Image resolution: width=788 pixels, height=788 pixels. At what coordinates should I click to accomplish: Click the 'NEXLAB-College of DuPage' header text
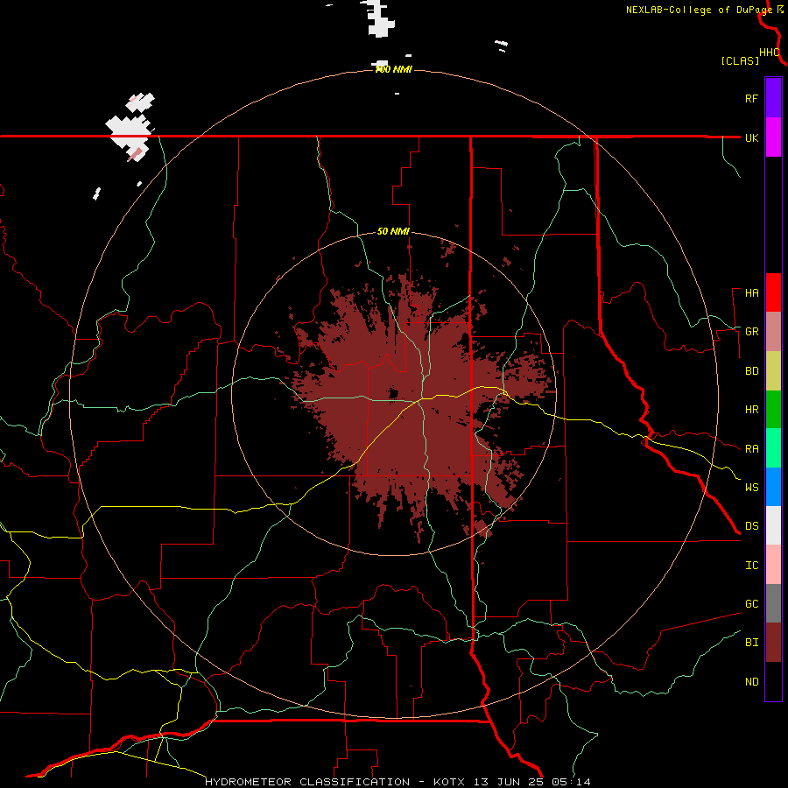tap(699, 10)
